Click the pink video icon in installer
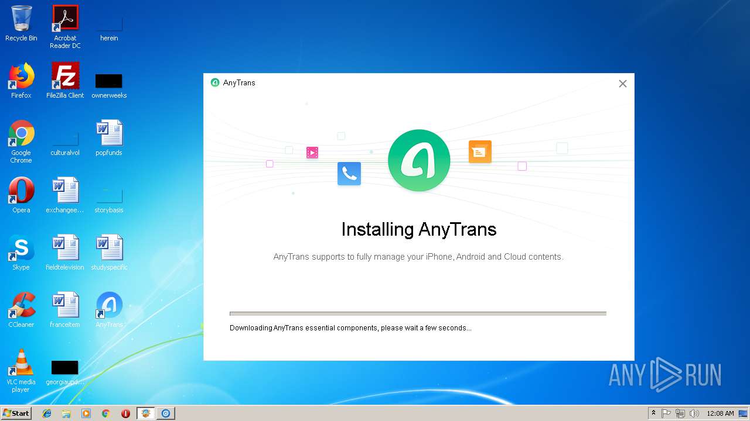 (312, 153)
